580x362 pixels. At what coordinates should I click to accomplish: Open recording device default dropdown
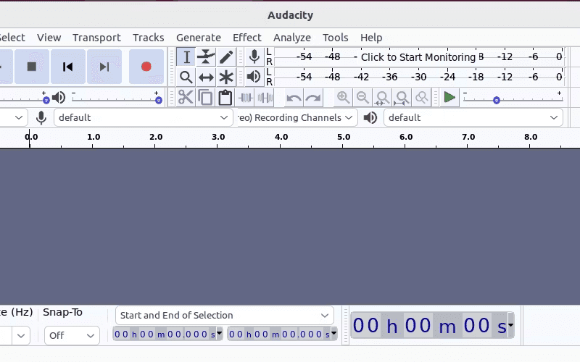(144, 117)
